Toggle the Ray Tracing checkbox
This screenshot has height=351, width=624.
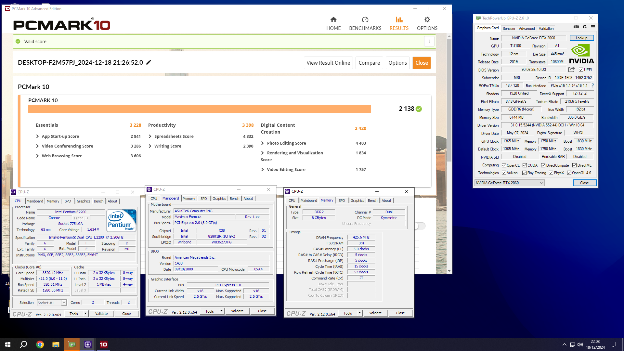[524, 173]
